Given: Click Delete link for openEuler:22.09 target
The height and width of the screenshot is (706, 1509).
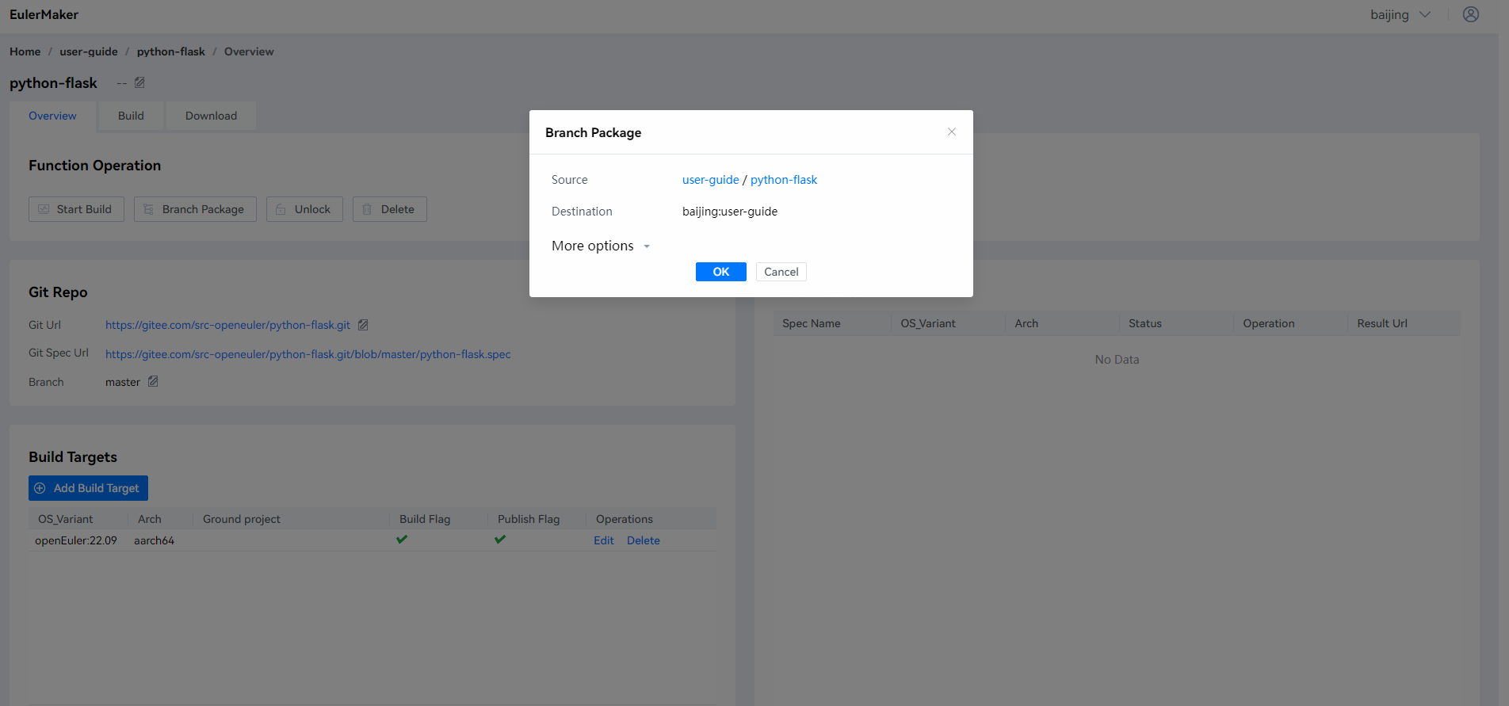Looking at the screenshot, I should [643, 540].
